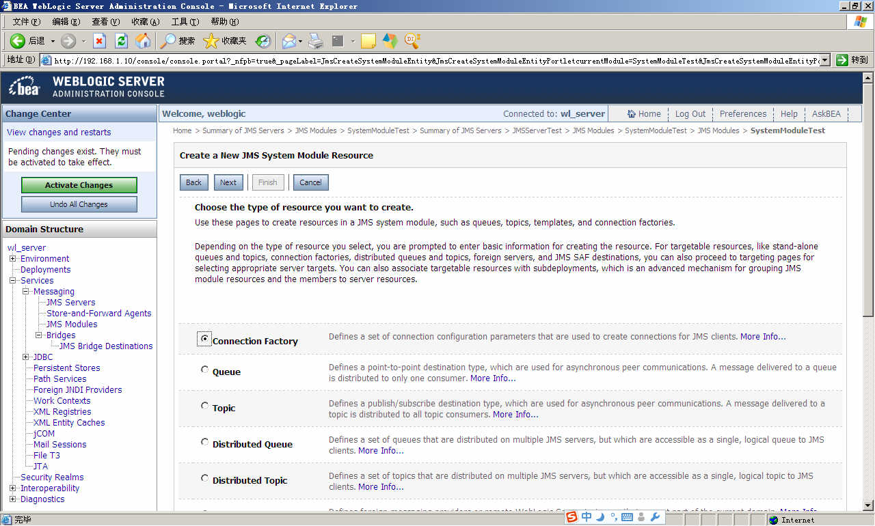Click the Favorites star toolbar icon
Viewport: 875px width, 526px height.
[211, 41]
